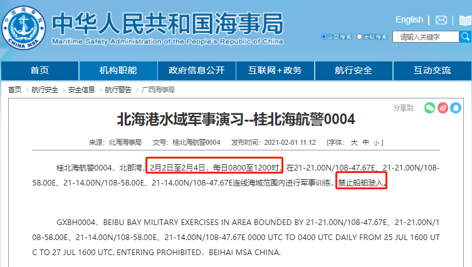Screen dimensions: 472x267
Task: Focus the 请输入关键字 search field
Action: (426, 37)
